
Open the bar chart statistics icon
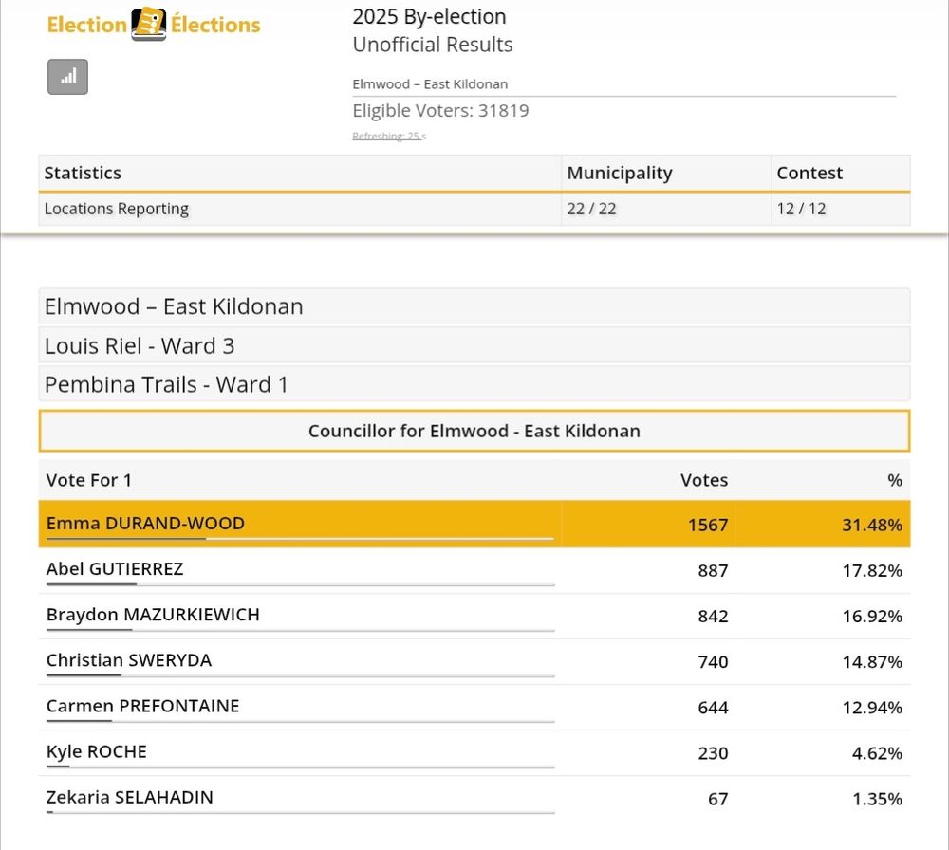point(67,77)
